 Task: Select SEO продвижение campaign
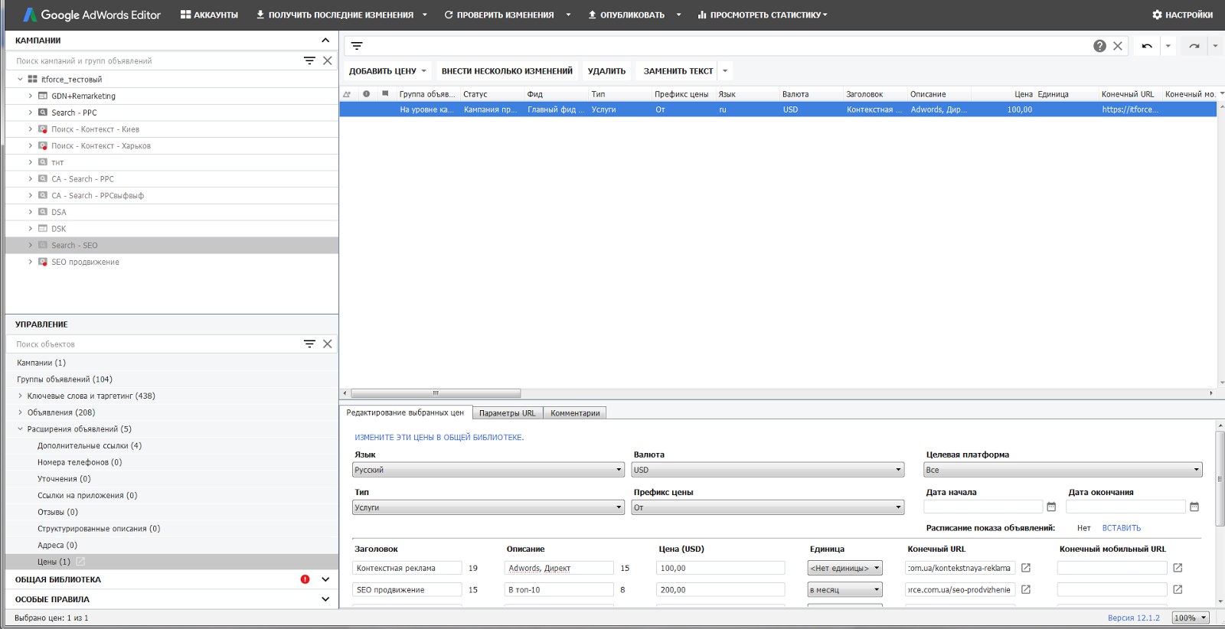85,262
